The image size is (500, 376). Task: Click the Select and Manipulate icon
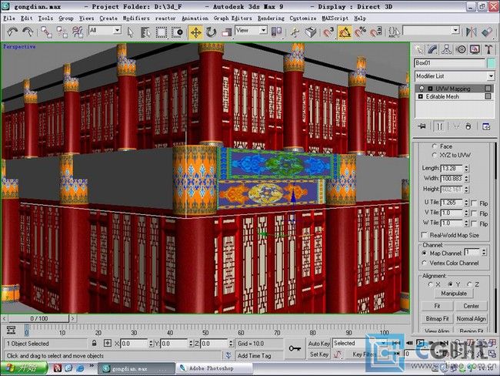tap(295, 32)
